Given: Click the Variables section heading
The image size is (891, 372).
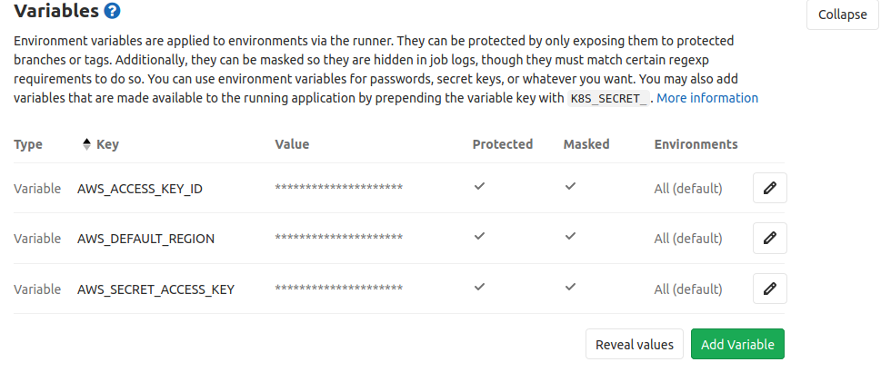Looking at the screenshot, I should click(x=56, y=12).
